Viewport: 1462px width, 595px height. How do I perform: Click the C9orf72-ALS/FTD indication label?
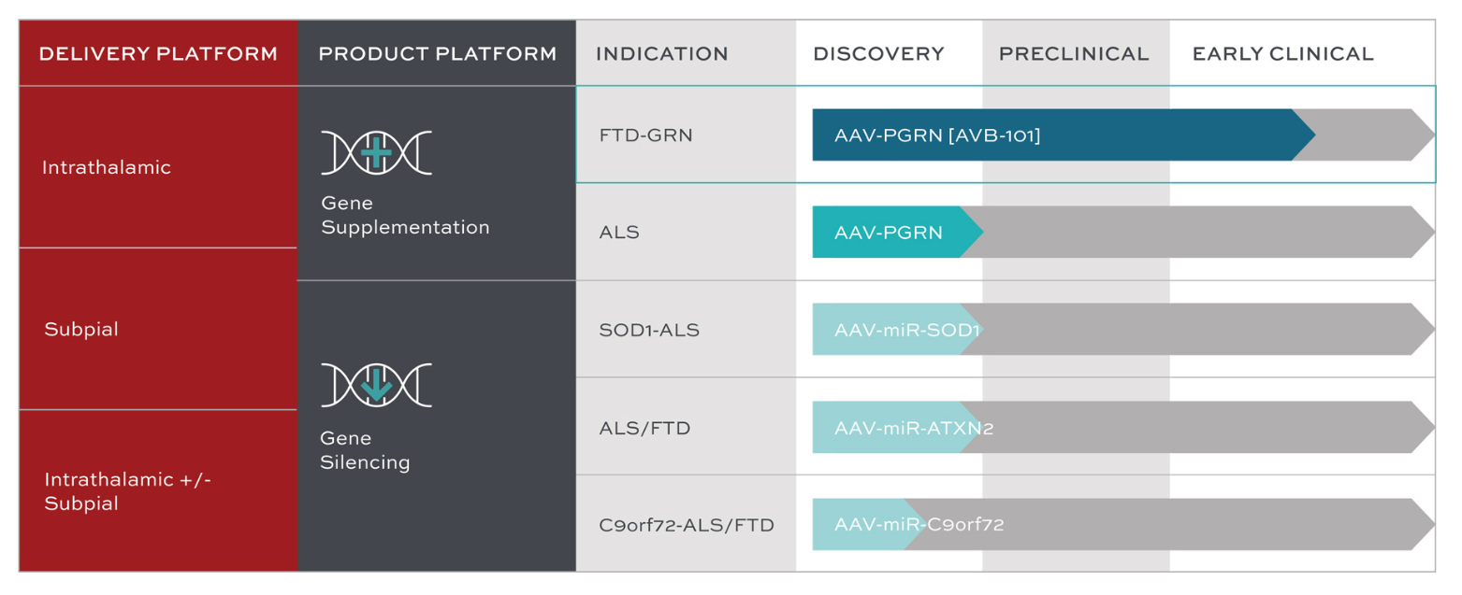687,524
